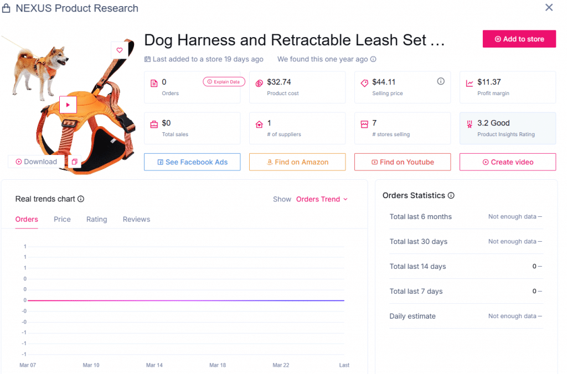The image size is (567, 374).
Task: Click the Explain Data pill on the Orders card
Action: pos(224,81)
